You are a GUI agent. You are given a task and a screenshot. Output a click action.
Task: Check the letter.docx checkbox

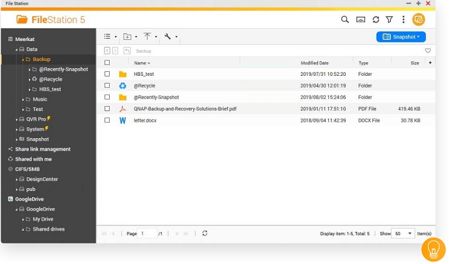click(x=107, y=120)
